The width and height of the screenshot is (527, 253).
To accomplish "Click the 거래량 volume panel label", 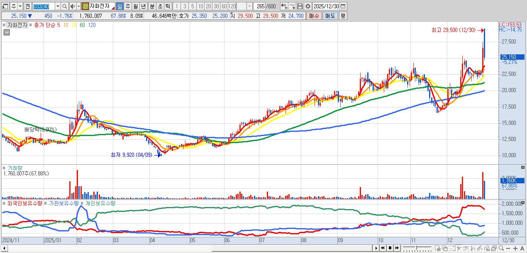I will click(15, 168).
